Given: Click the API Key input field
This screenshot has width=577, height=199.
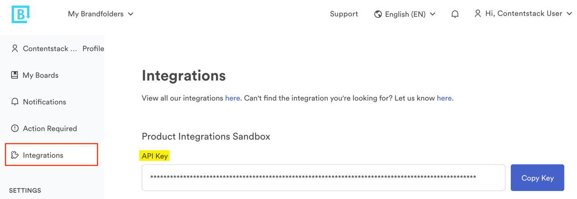Looking at the screenshot, I should point(323,177).
